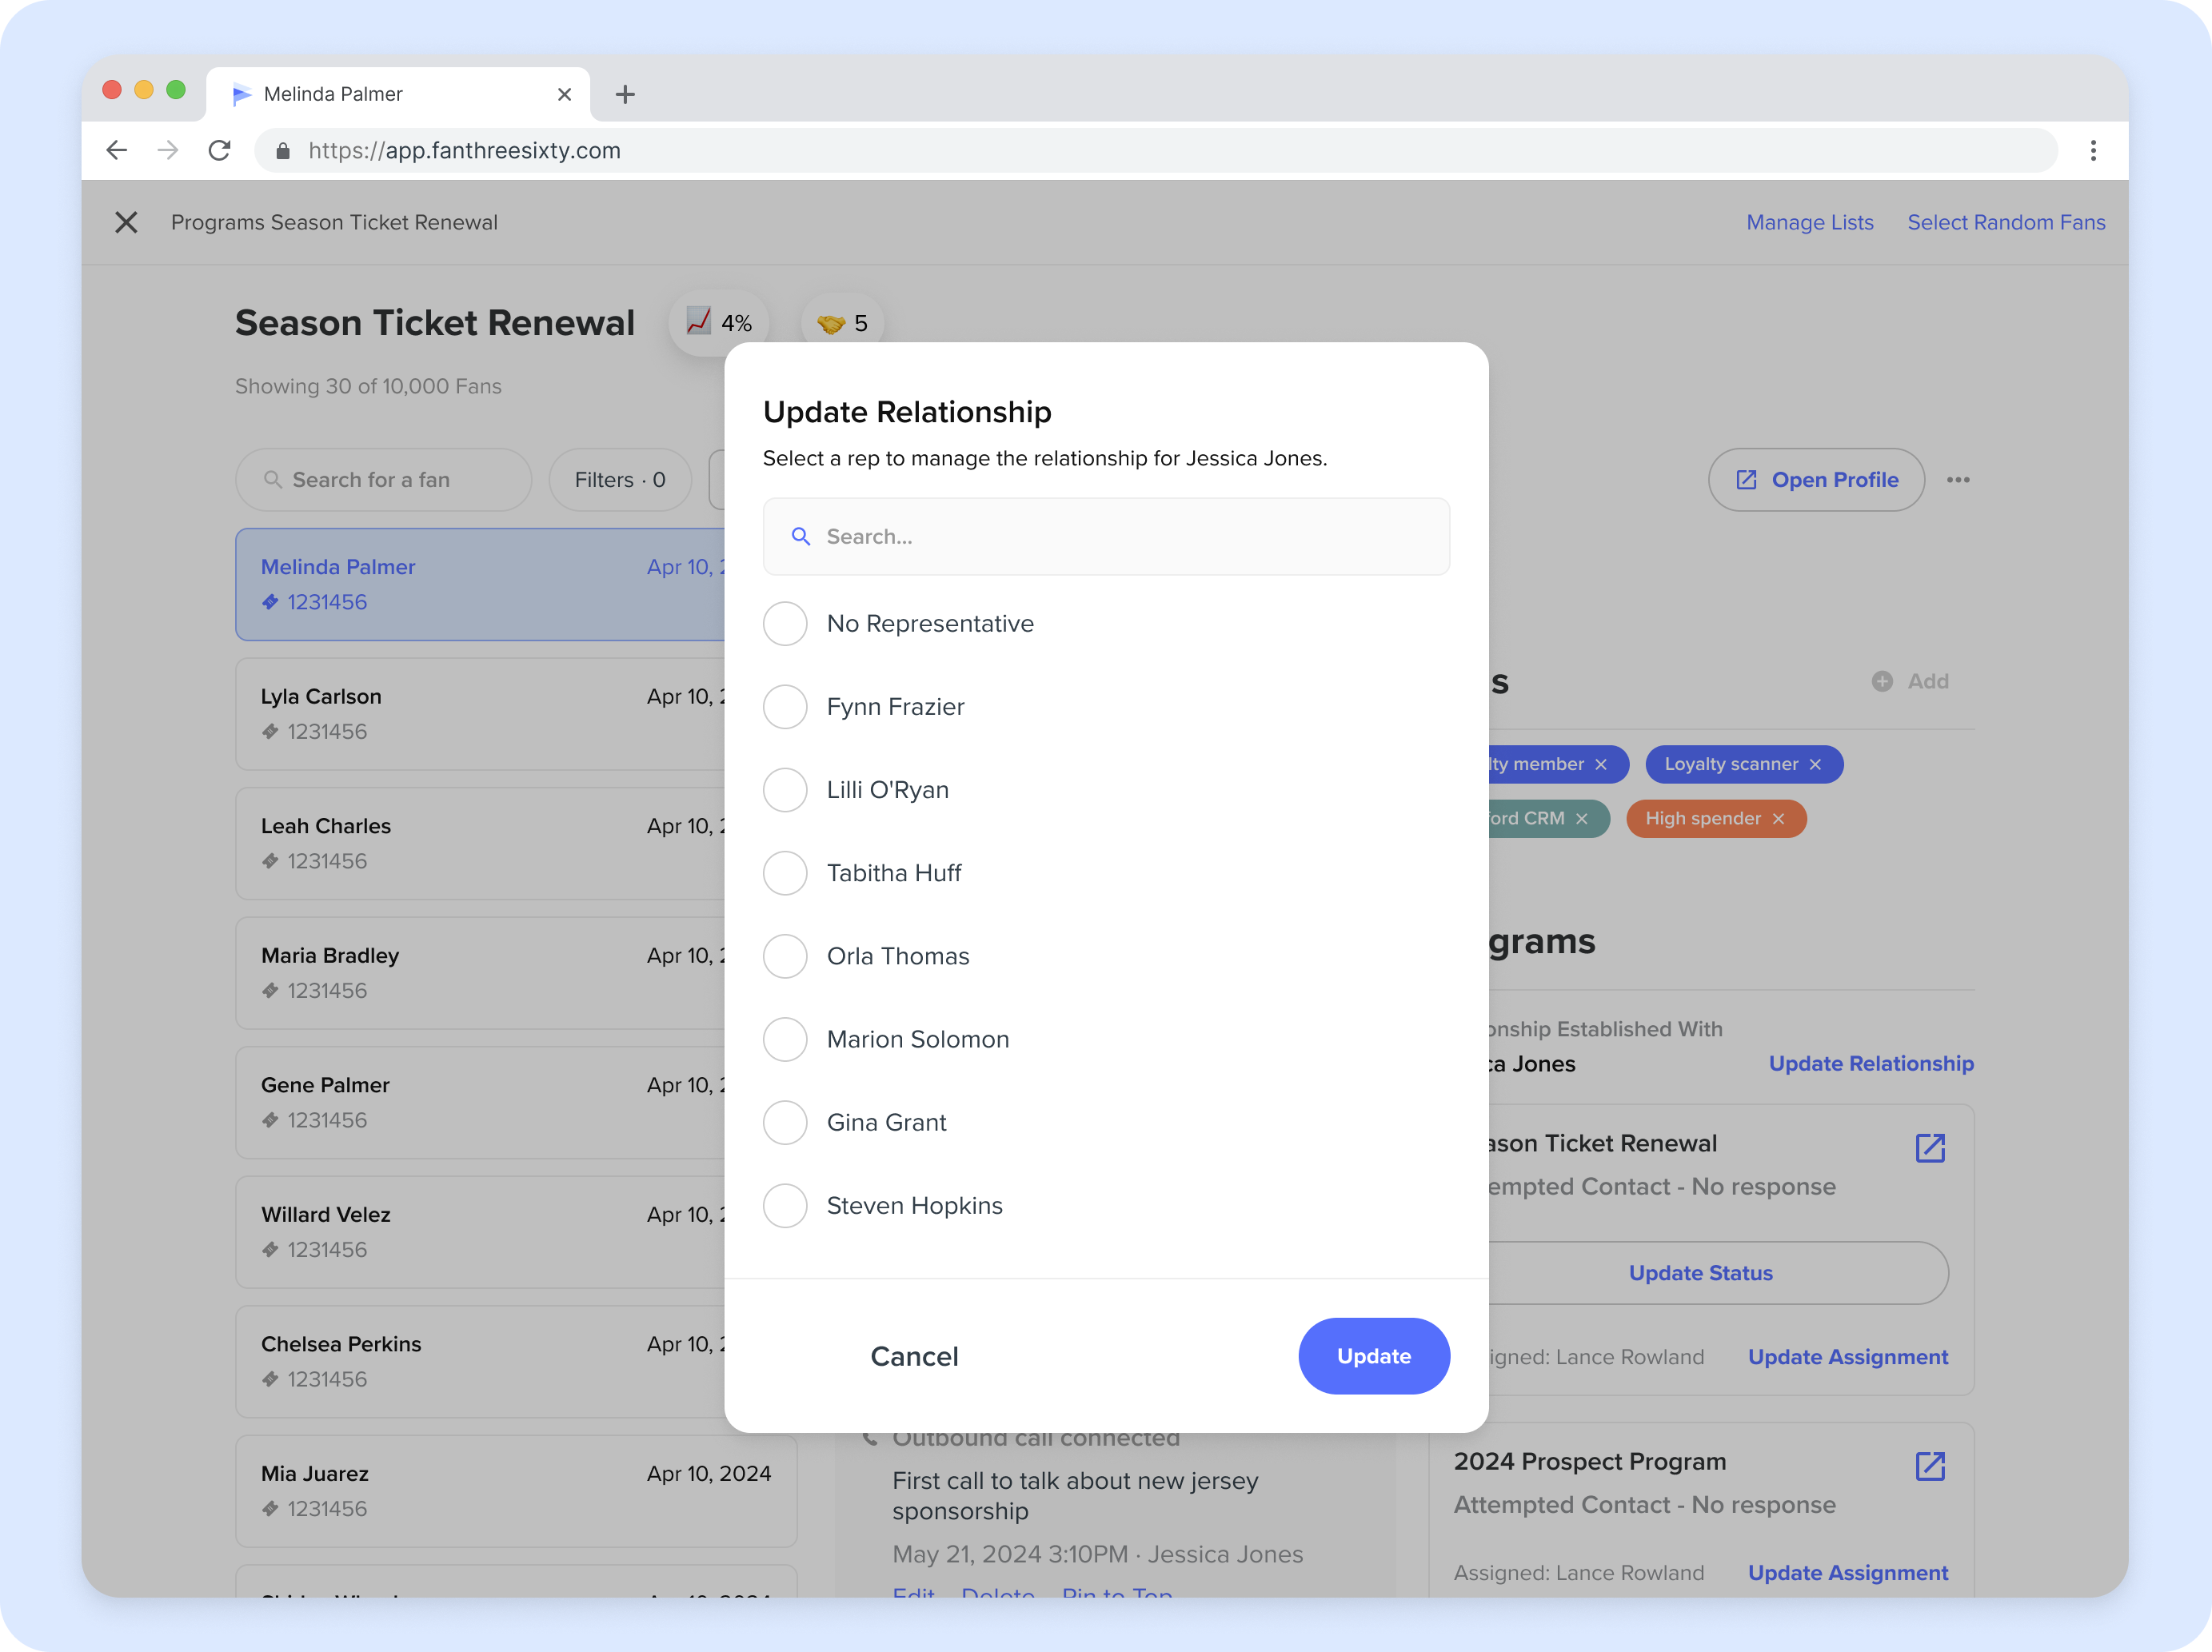Click 'Showing 30 of 10,000 Fans' text
The image size is (2212, 1652).
pyautogui.click(x=368, y=386)
